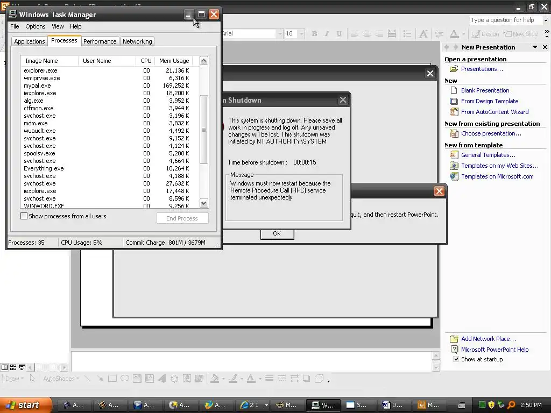Click Font Color icon in formatting toolbar
551x413 pixels.
[454, 34]
